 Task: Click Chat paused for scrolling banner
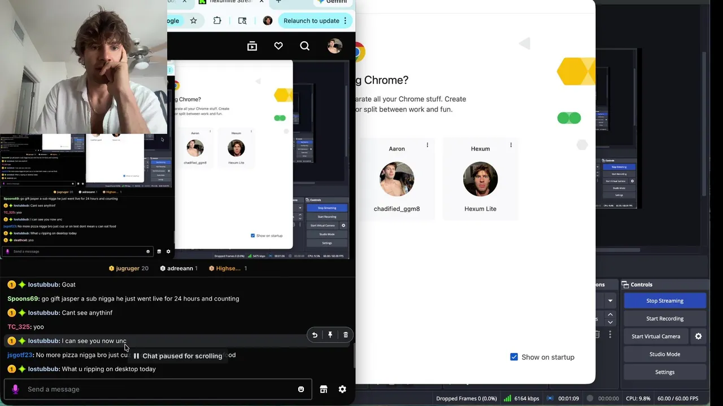177,356
